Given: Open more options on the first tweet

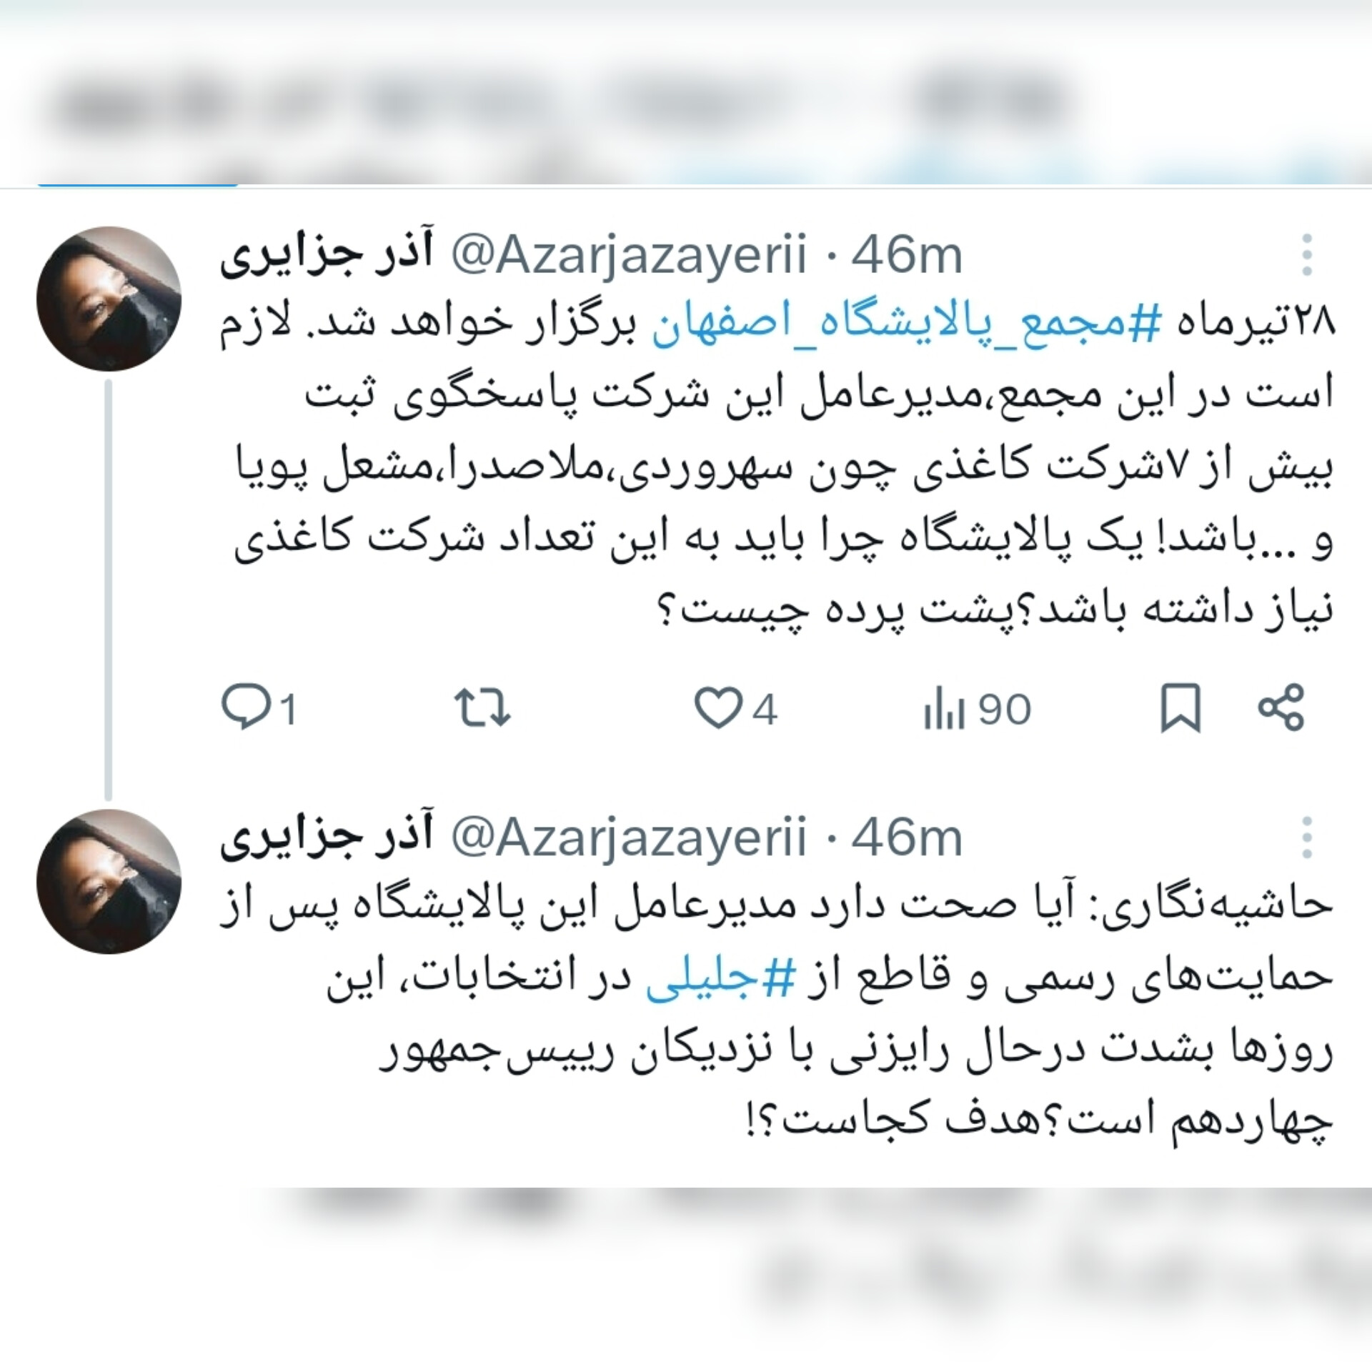Looking at the screenshot, I should click(x=1307, y=255).
